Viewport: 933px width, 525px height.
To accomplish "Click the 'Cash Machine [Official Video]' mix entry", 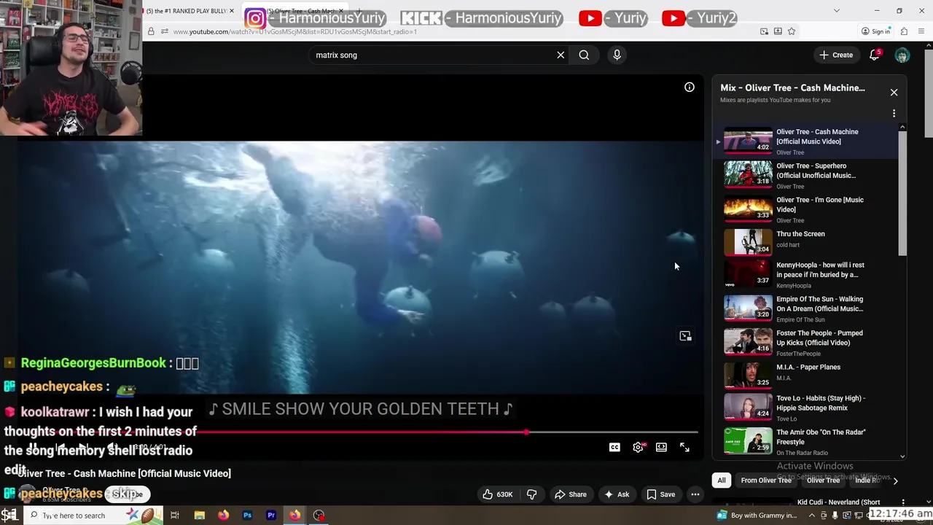I will tap(808, 141).
